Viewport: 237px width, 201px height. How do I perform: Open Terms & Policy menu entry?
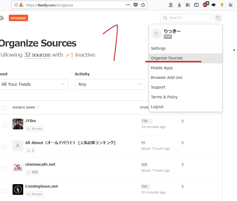pyautogui.click(x=185, y=97)
